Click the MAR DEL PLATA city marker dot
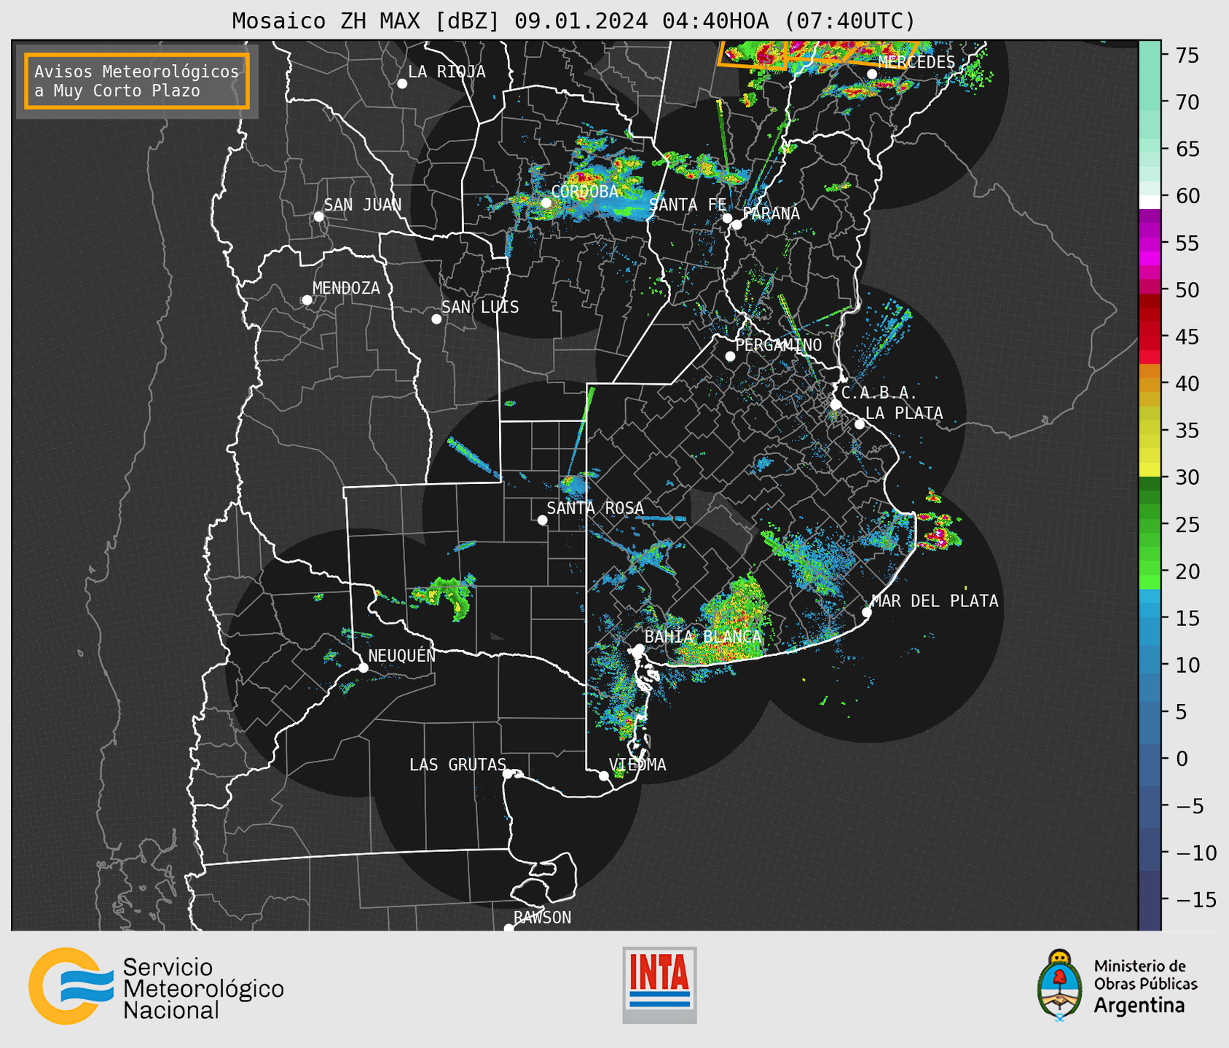 point(866,612)
